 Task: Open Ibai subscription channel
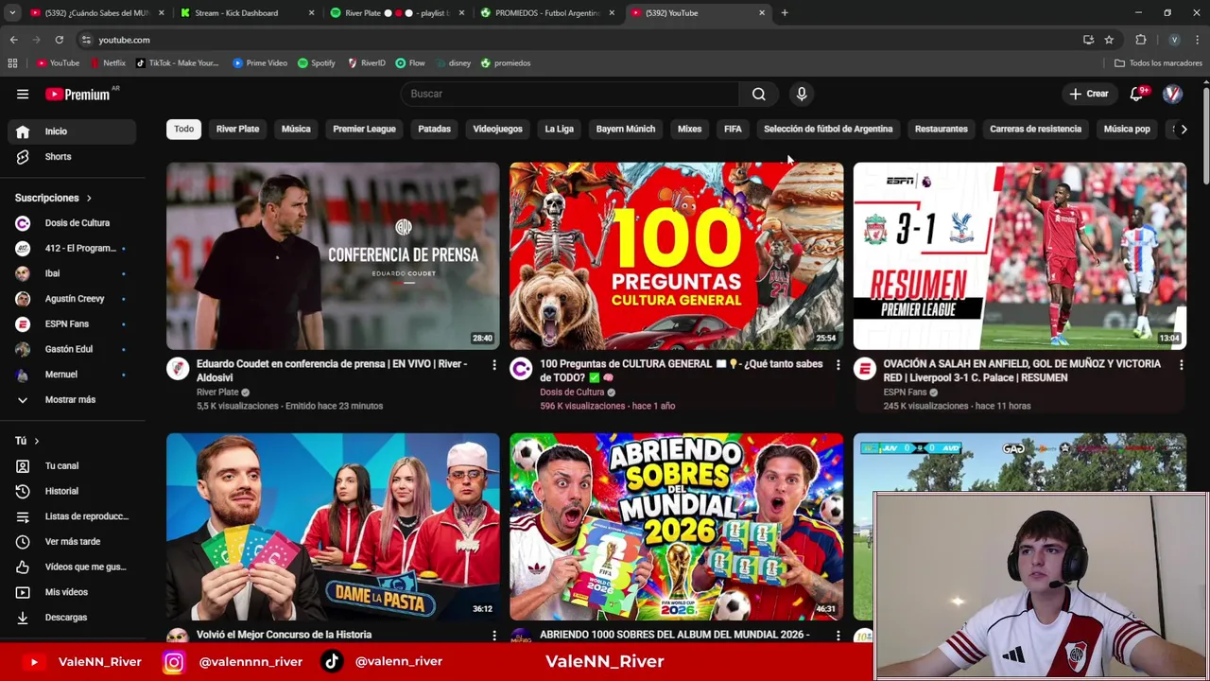(x=72, y=273)
